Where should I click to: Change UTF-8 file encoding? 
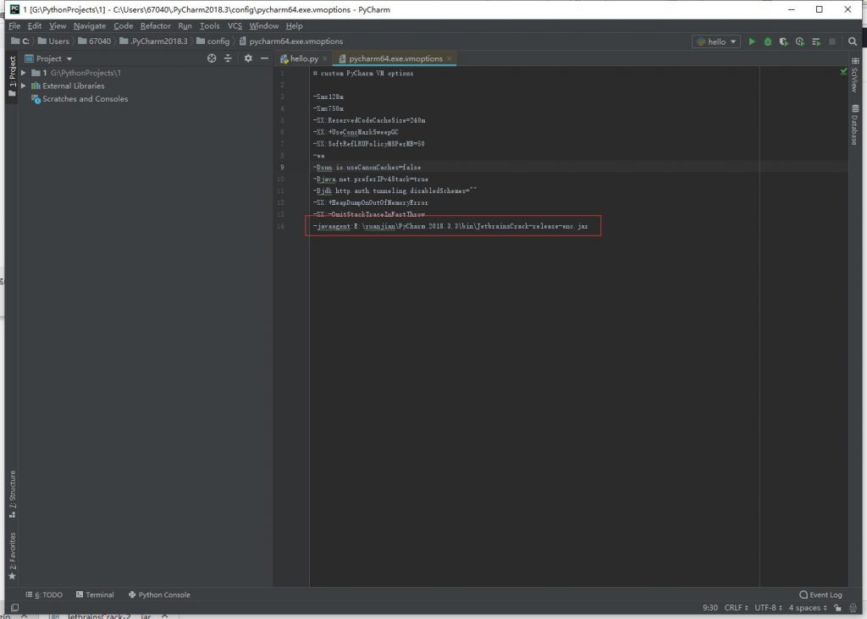click(x=768, y=607)
